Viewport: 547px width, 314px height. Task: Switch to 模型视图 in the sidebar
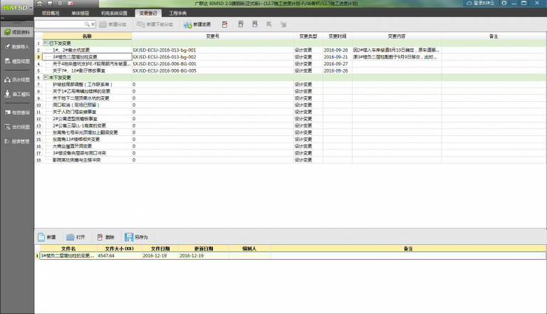coord(17,61)
